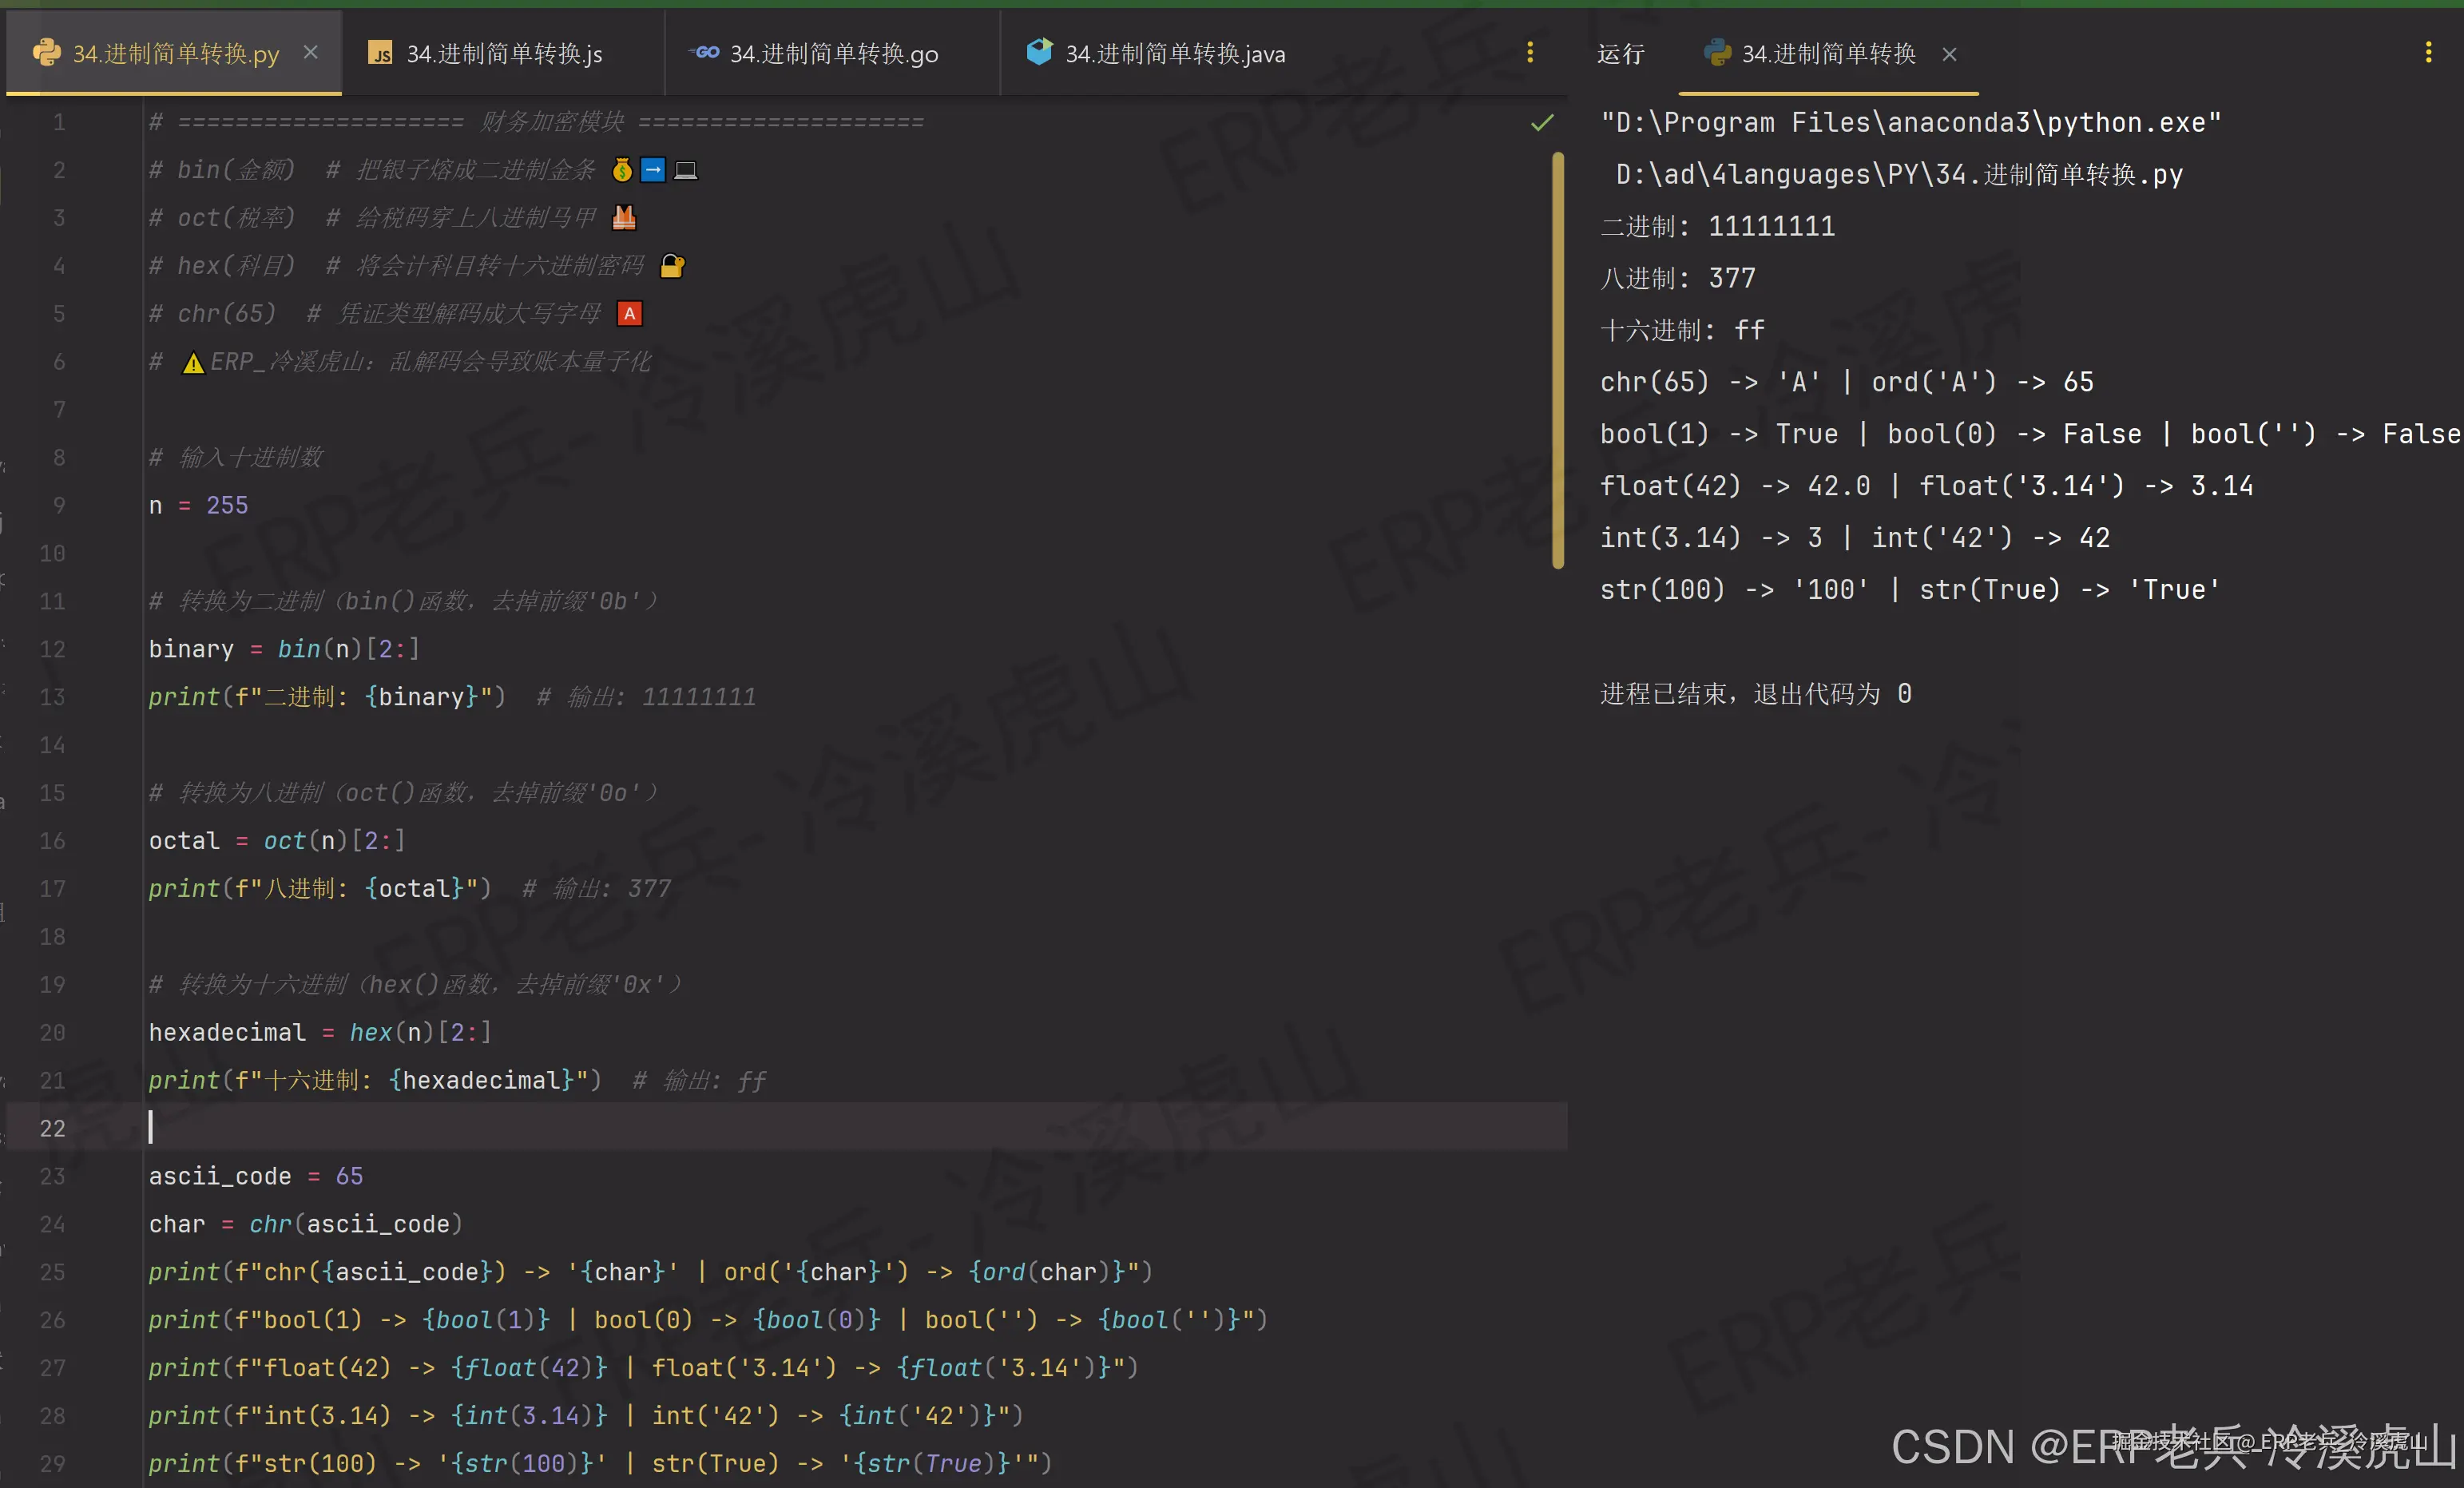Switch to the 34.进制简单转换.go tab

click(x=833, y=54)
